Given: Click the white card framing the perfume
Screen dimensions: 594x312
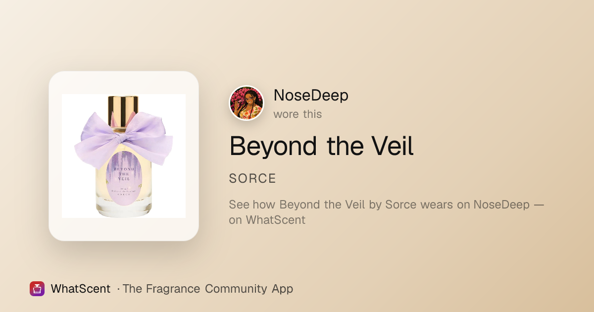Looking at the screenshot, I should coord(124,156).
